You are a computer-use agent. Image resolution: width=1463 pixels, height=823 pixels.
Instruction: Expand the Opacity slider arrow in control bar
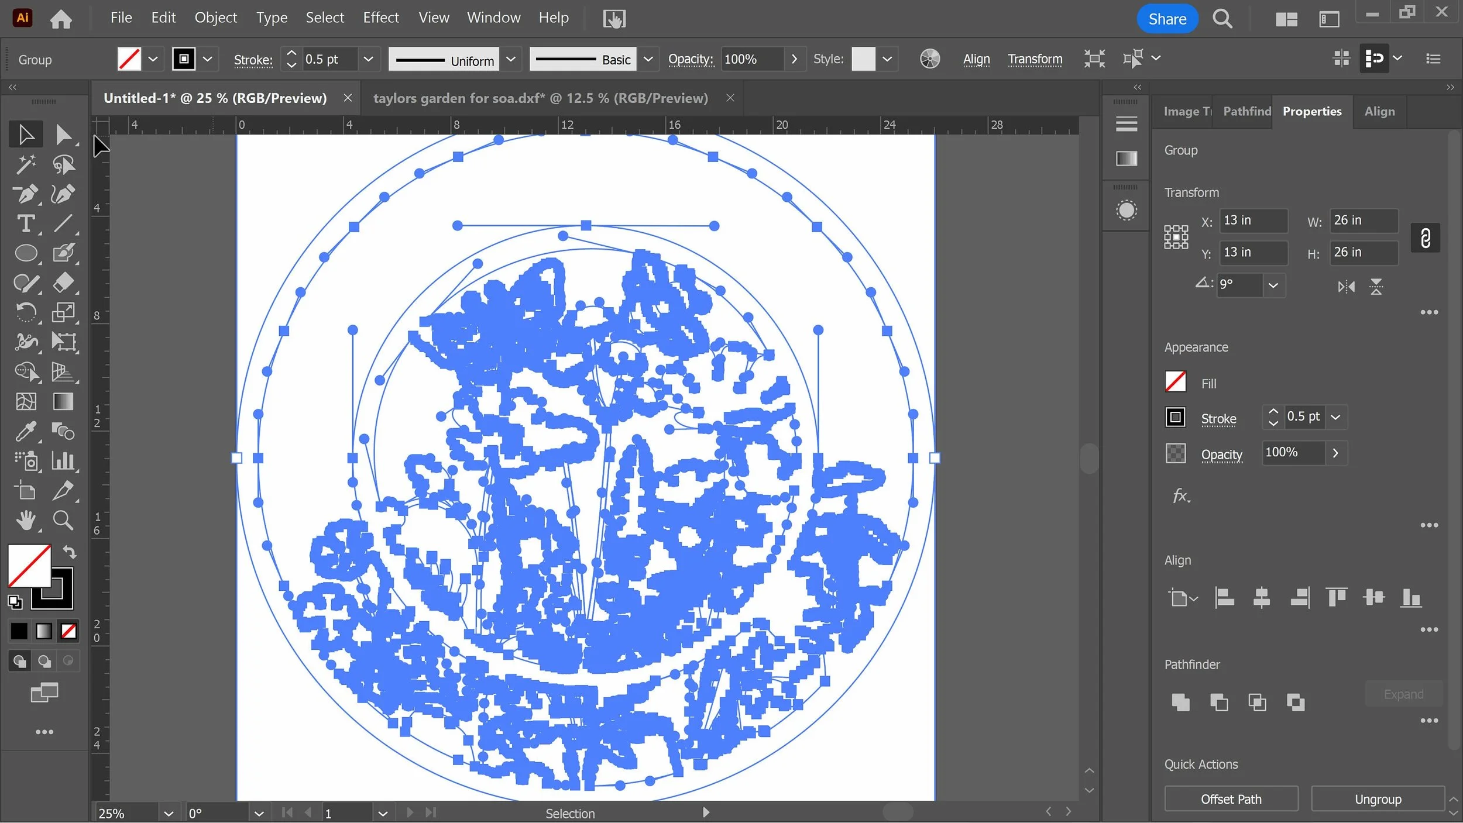tap(794, 59)
